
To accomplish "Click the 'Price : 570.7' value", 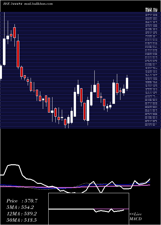I will coord(22,201).
